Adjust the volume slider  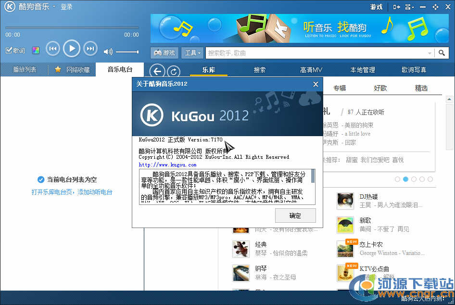(x=127, y=52)
